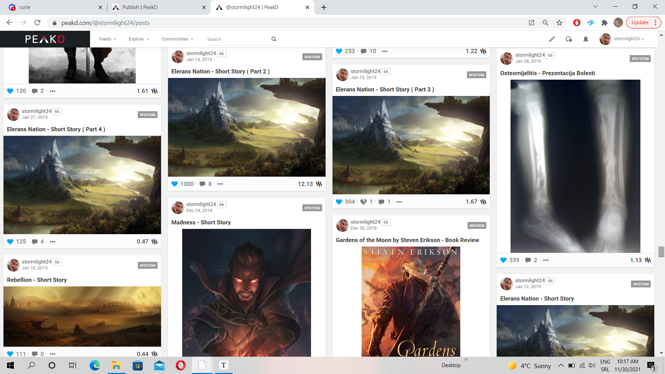
Task: Open more options on post with 1000 votes
Action: tap(220, 184)
